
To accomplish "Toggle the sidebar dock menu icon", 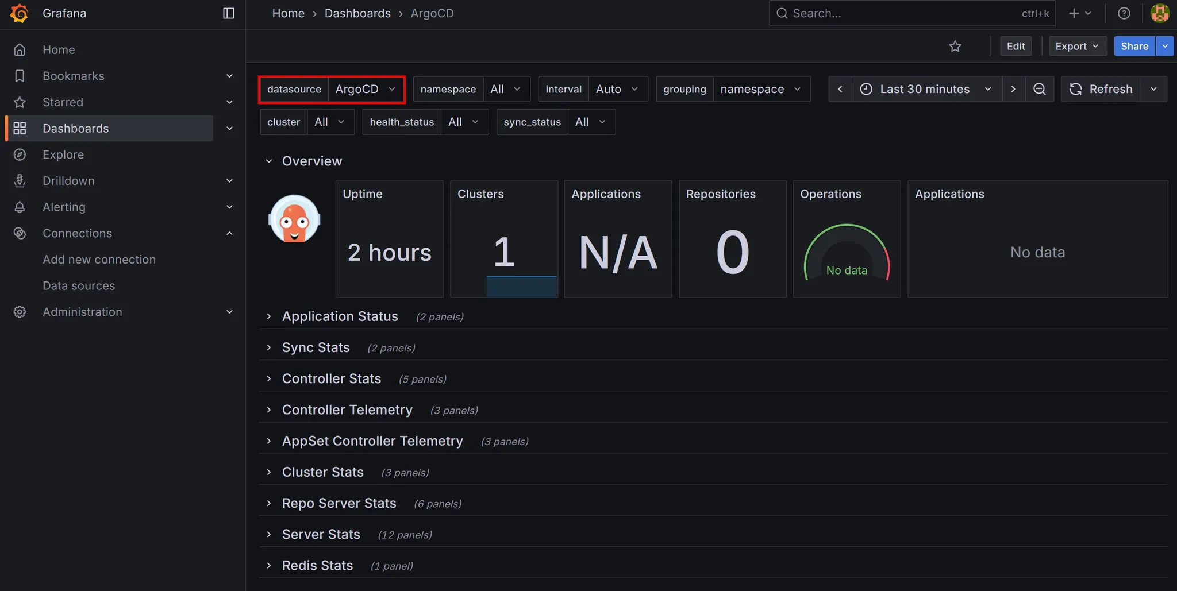I will (x=229, y=13).
